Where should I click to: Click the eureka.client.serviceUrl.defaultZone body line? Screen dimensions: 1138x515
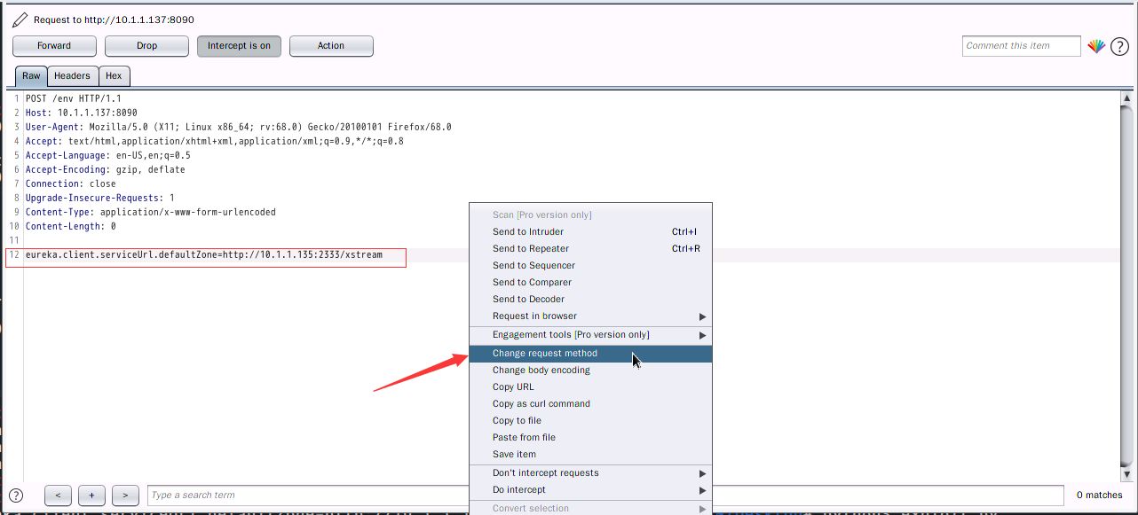point(203,254)
